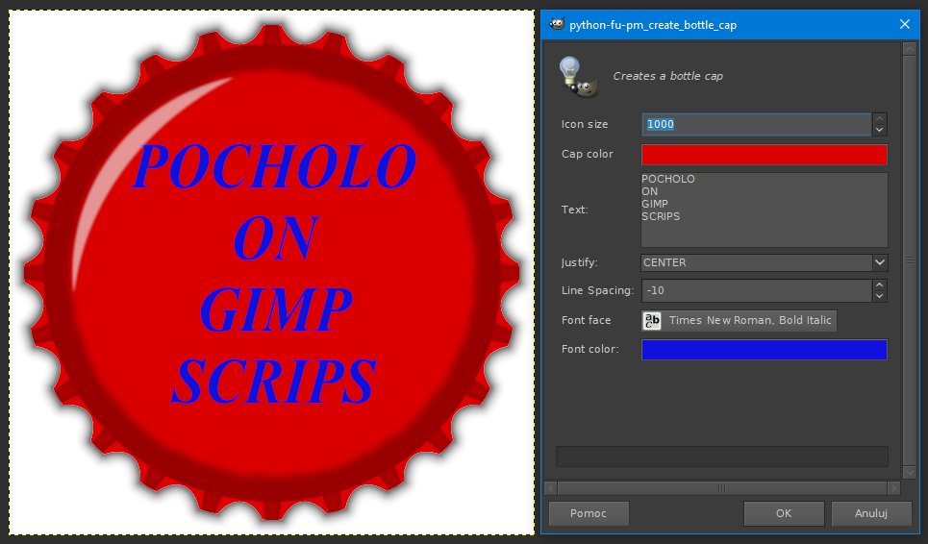Click 'Creates a bottle cap' description text
The image size is (928, 544).
(667, 76)
